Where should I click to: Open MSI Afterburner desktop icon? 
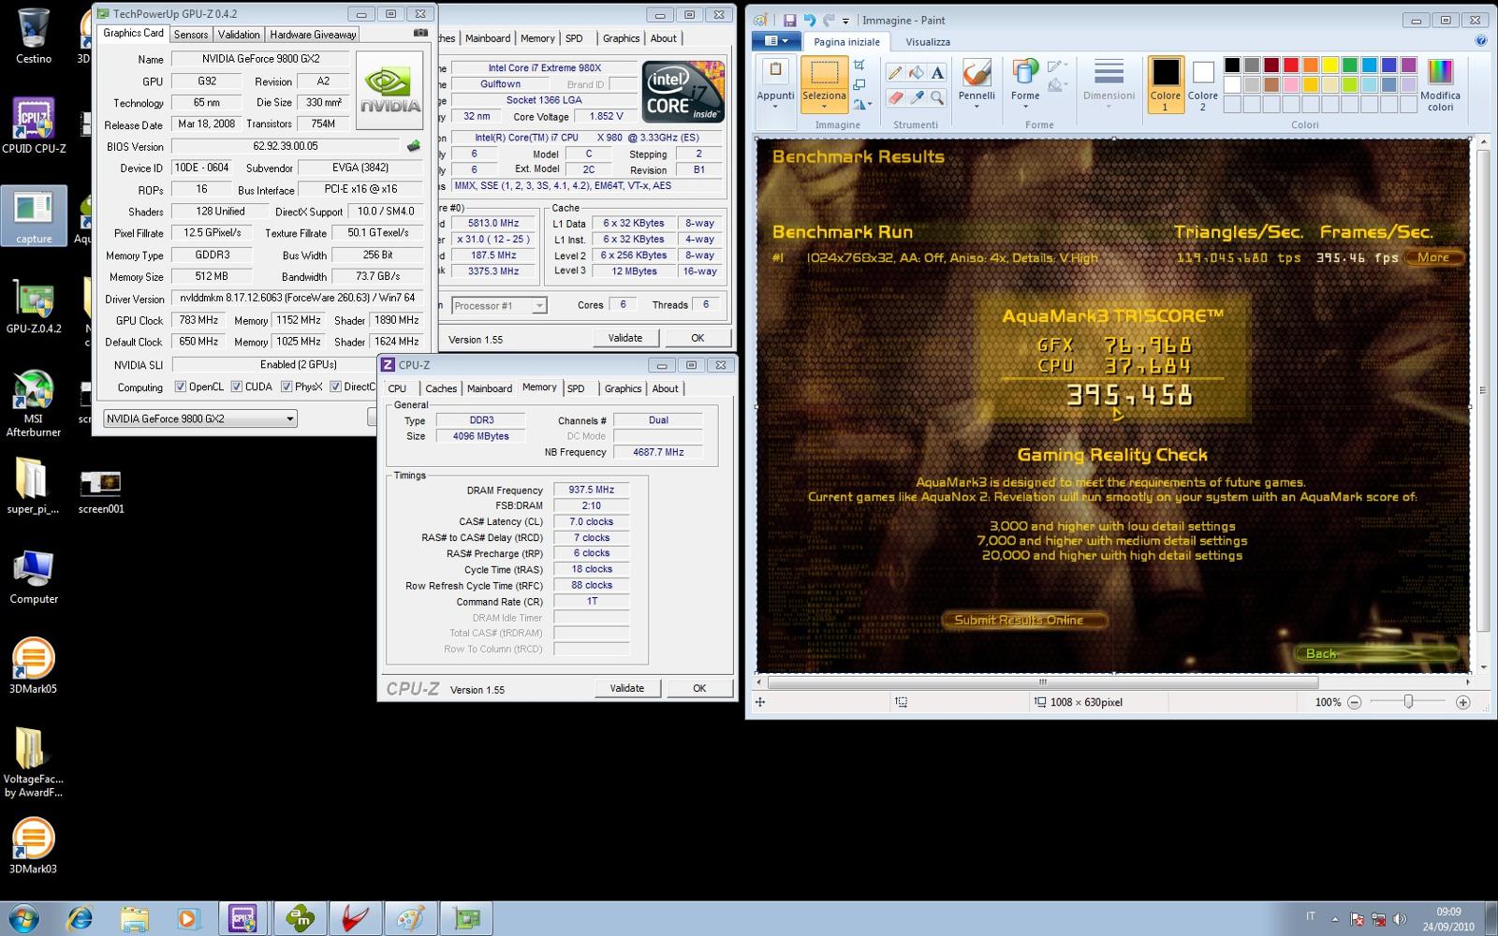click(x=34, y=403)
